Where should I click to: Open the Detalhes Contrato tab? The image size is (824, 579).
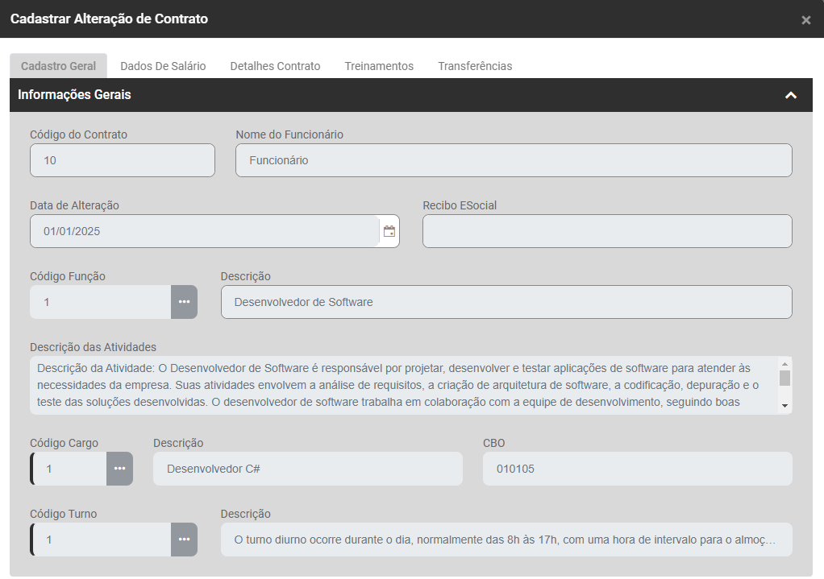pos(275,66)
